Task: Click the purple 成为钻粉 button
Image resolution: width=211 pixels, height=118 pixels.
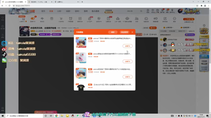Action: coord(190,35)
